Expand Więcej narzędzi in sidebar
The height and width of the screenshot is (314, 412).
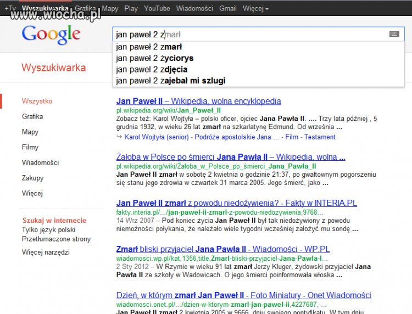(x=46, y=253)
